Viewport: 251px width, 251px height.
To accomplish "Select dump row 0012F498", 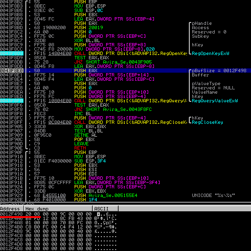I will pyautogui.click(x=58, y=214).
